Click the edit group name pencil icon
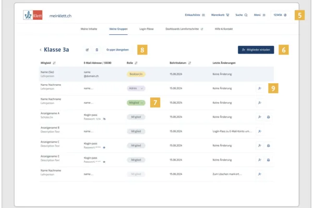Viewport: 313px width, 208px height. [x=88, y=50]
